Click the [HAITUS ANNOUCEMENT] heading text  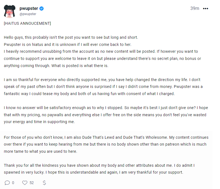tap(27, 23)
